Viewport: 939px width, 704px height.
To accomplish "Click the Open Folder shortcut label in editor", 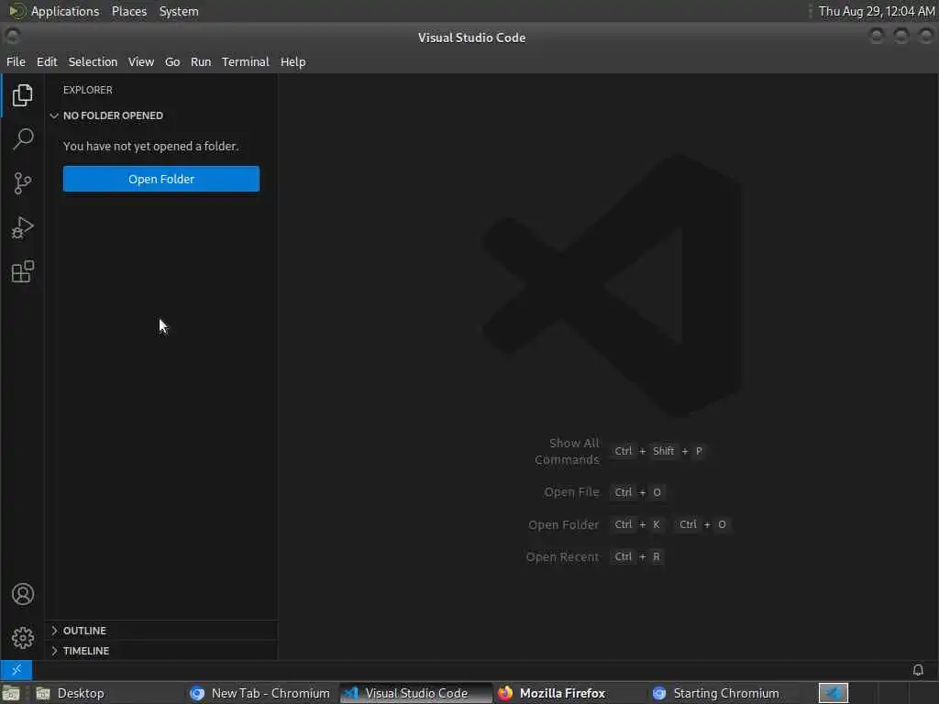I will tap(563, 524).
